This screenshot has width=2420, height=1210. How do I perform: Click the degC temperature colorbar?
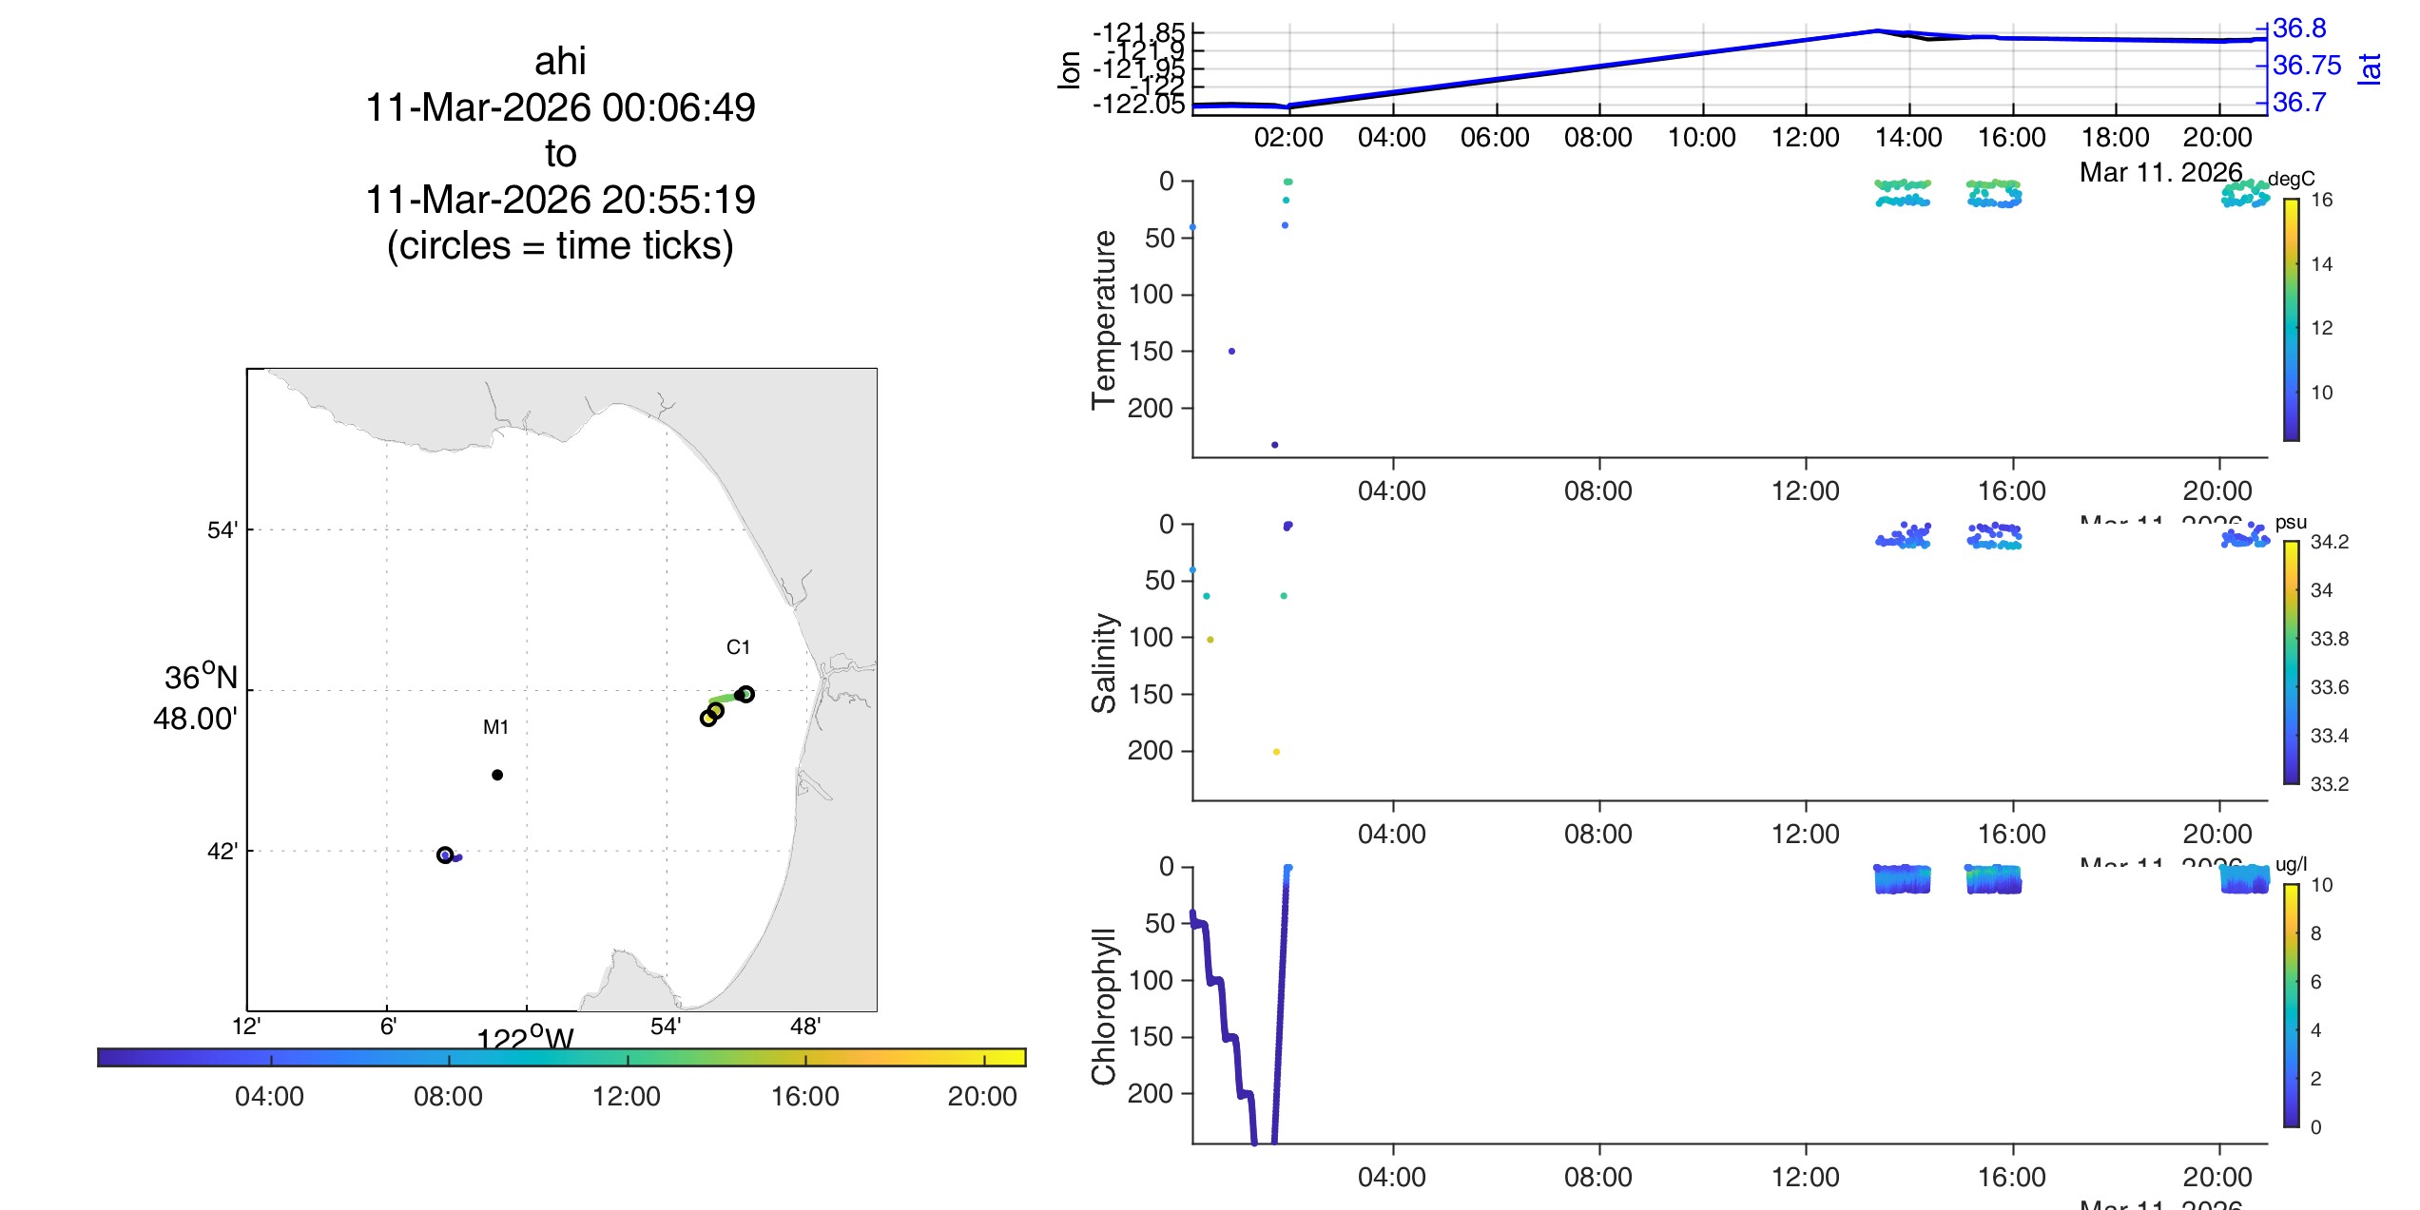point(2291,318)
